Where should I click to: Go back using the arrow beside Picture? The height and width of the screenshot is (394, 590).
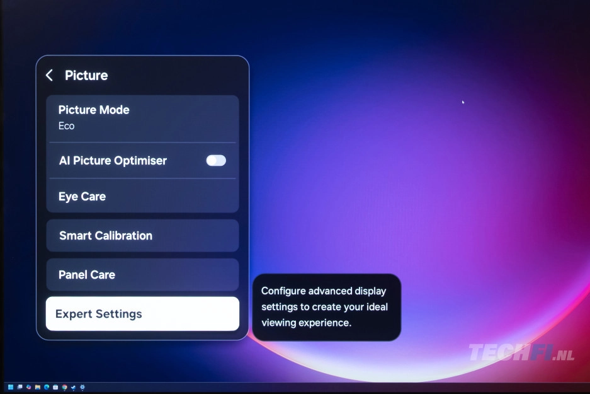pyautogui.click(x=49, y=76)
